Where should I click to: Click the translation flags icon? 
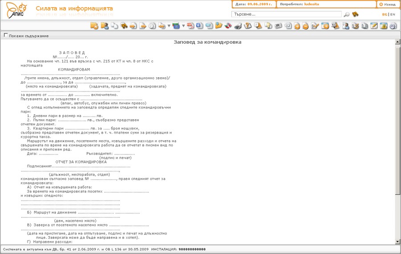[228, 25]
